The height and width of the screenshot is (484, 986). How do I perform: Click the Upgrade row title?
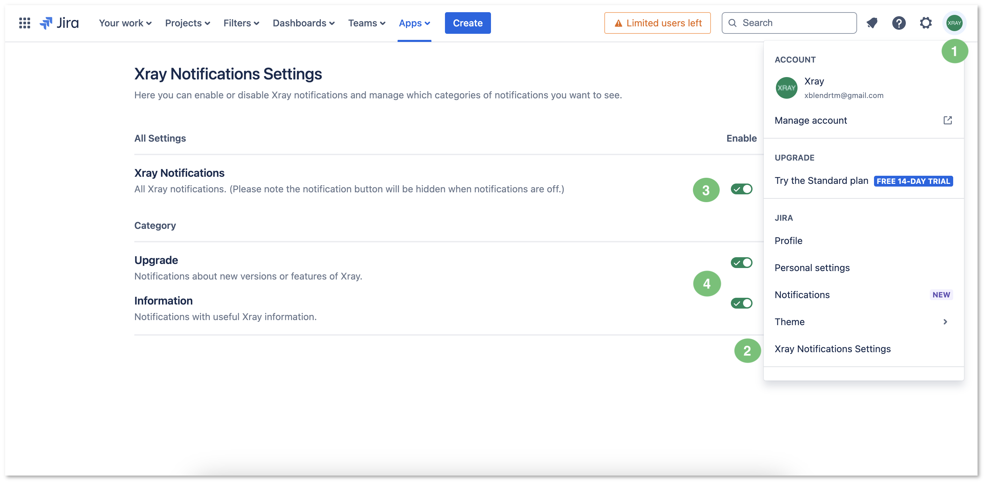click(x=156, y=260)
